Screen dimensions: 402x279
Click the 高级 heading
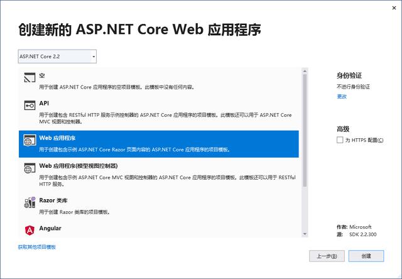point(343,129)
